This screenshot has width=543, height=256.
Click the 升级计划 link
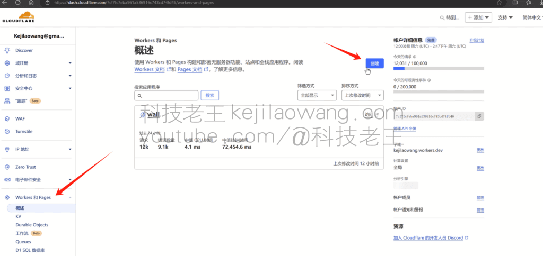coord(476,40)
